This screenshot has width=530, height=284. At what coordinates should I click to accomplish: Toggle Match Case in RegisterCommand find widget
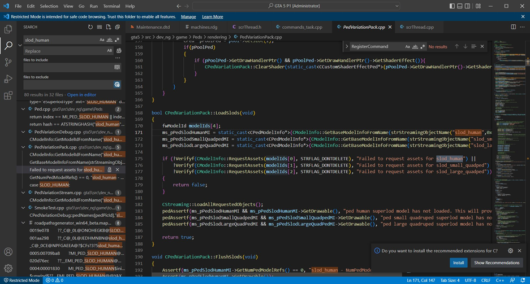point(407,47)
